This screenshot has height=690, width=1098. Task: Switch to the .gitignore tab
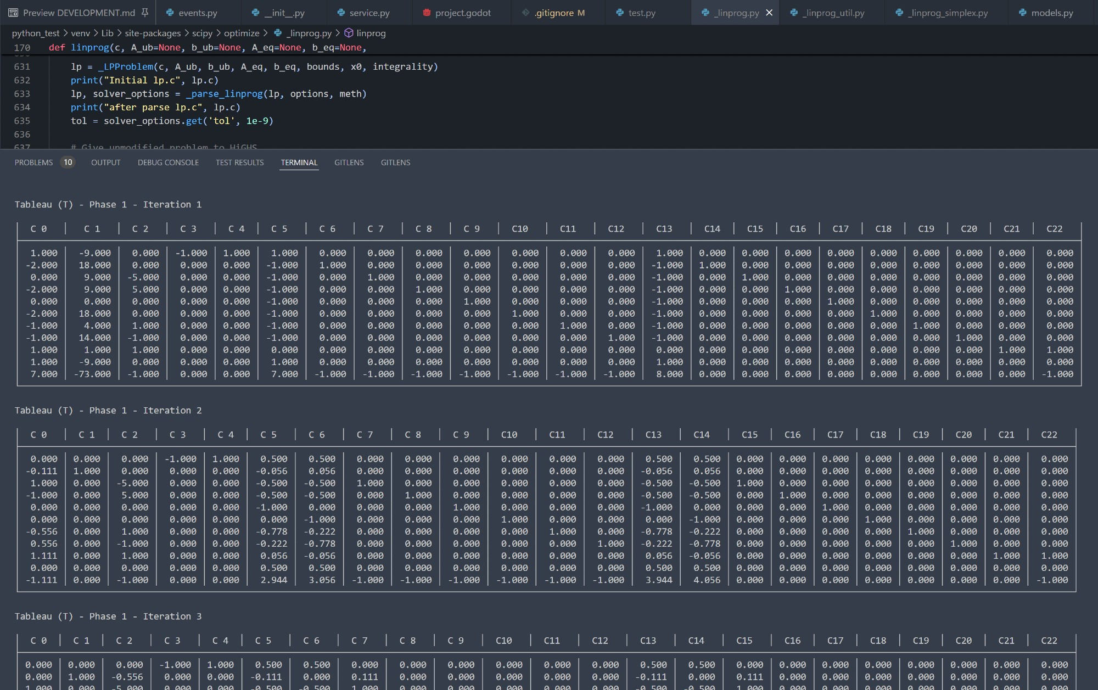pos(558,13)
